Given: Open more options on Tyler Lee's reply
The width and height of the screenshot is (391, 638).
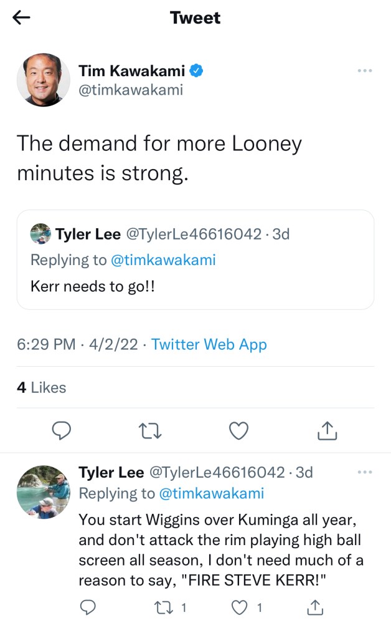Looking at the screenshot, I should (364, 472).
